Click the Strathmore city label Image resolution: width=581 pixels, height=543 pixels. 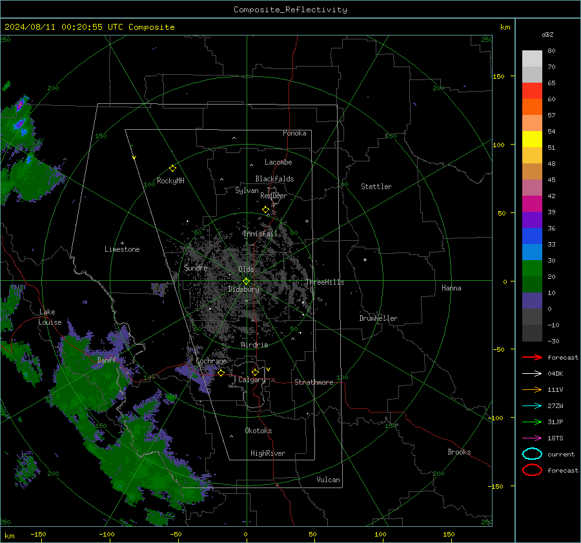pyautogui.click(x=314, y=382)
